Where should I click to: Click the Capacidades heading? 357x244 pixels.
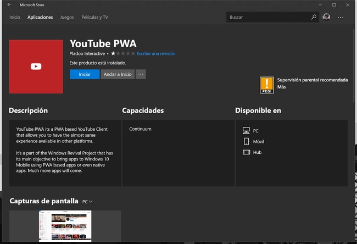143,110
